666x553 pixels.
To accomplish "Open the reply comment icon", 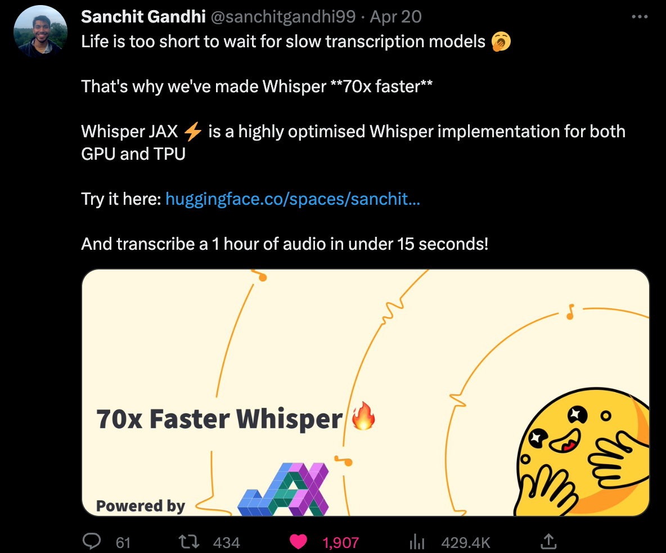I will [x=91, y=542].
